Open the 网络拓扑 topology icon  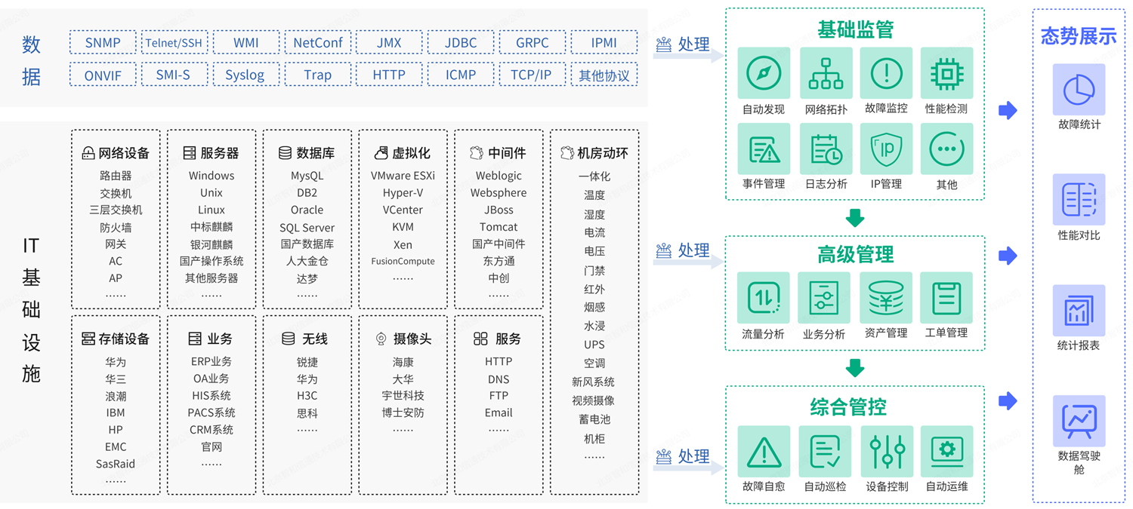pyautogui.click(x=826, y=74)
